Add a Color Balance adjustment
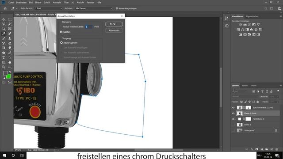 243,30
